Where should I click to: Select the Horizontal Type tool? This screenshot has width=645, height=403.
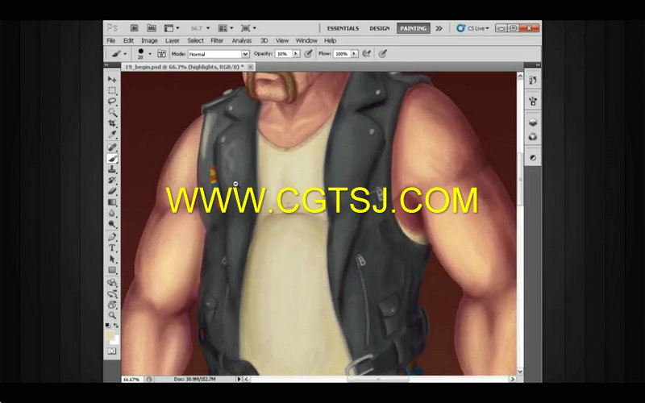112,248
